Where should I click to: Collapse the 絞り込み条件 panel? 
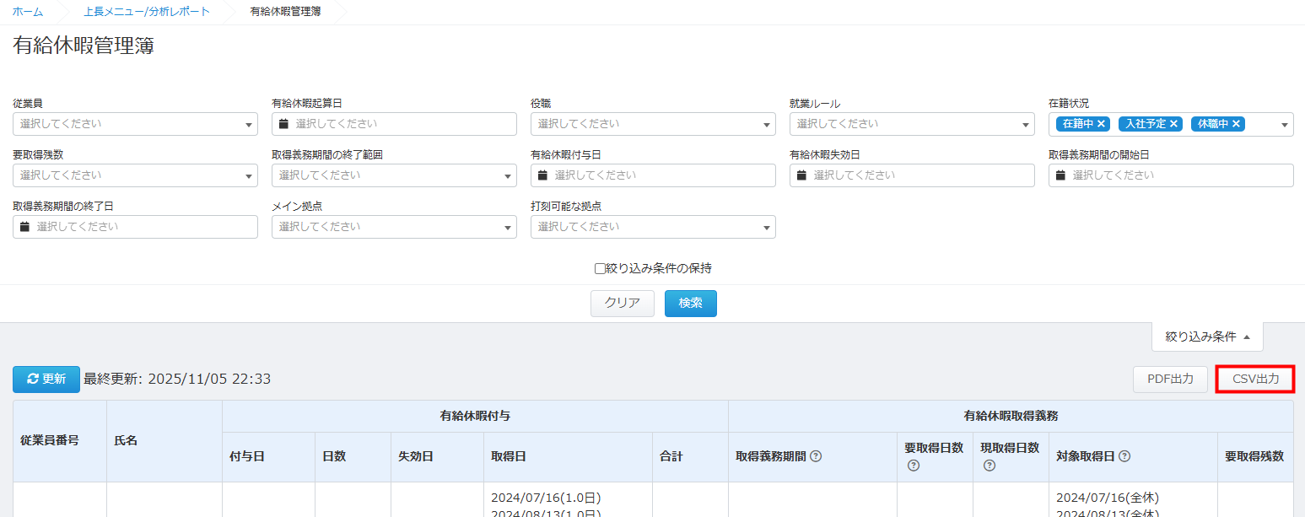coord(1207,337)
